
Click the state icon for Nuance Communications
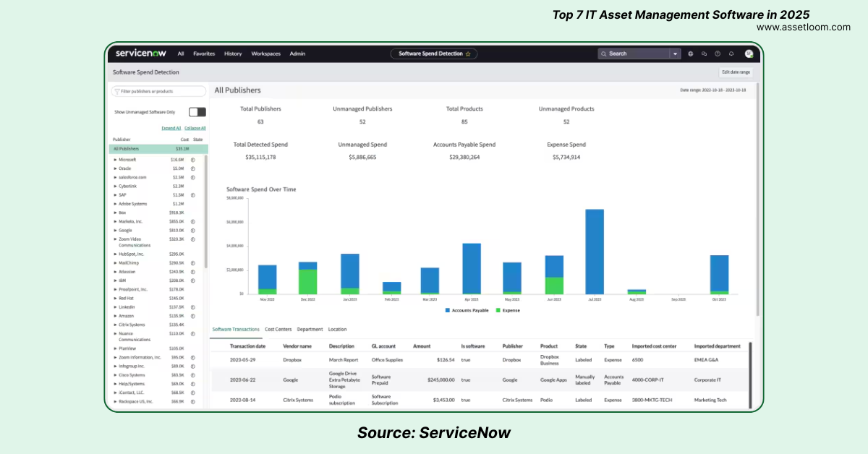[193, 333]
